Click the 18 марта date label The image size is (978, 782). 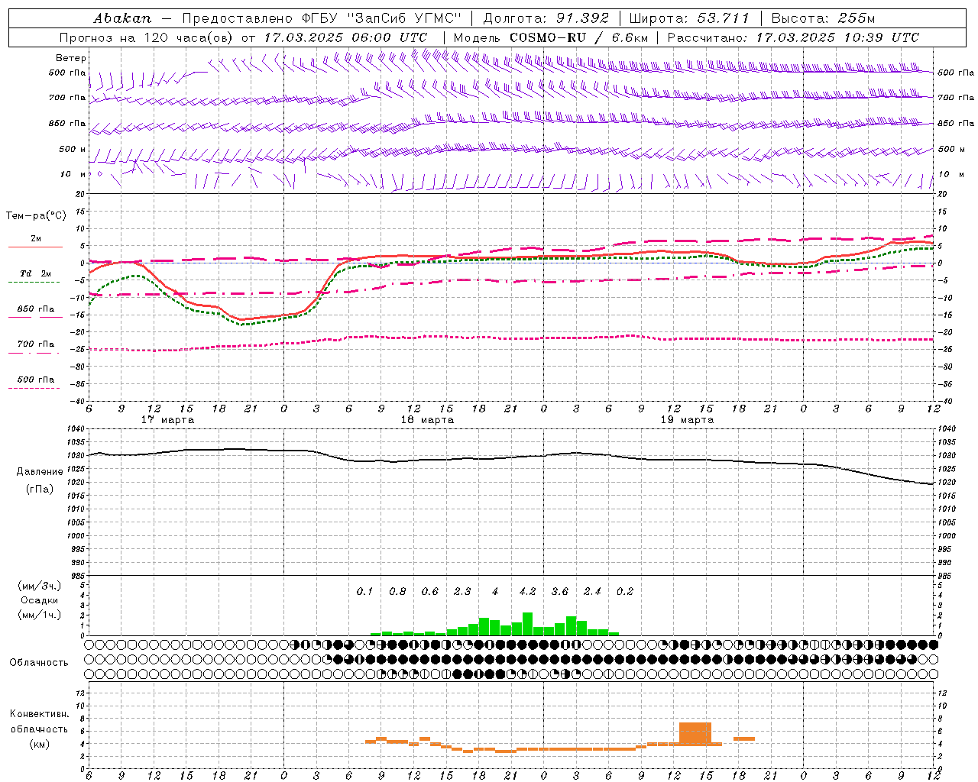coord(428,420)
